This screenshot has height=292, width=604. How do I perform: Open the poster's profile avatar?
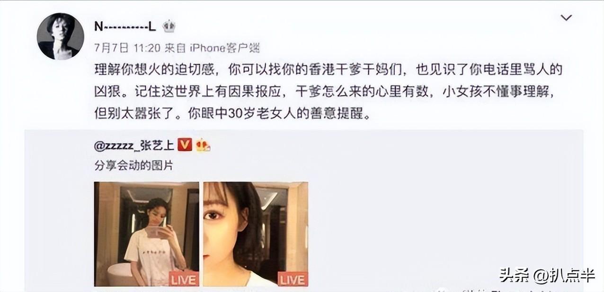(60, 36)
